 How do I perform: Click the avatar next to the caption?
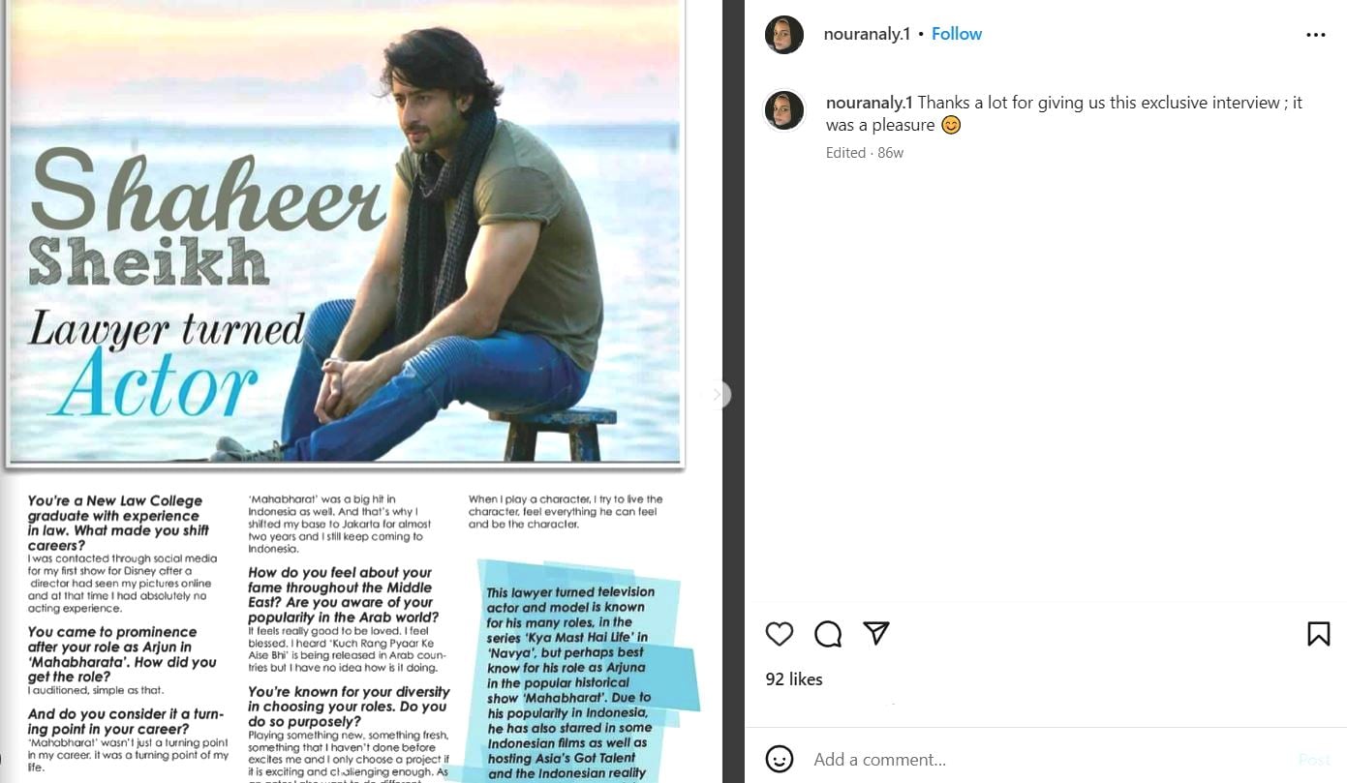pos(784,110)
